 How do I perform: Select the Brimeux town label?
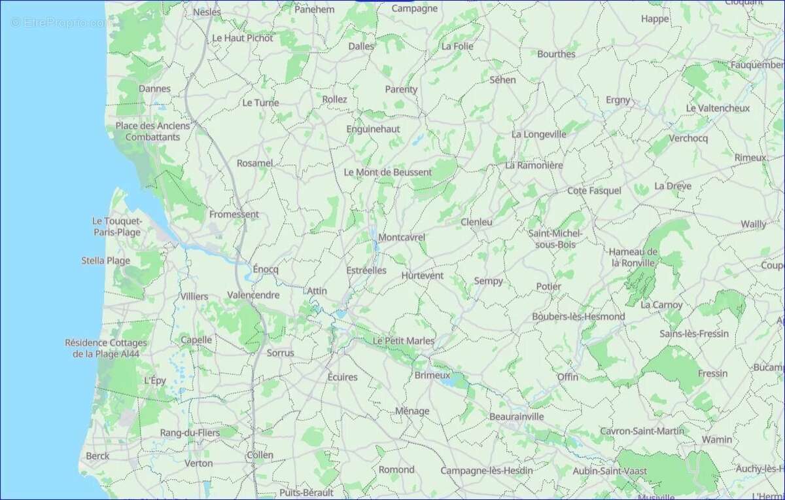(432, 375)
